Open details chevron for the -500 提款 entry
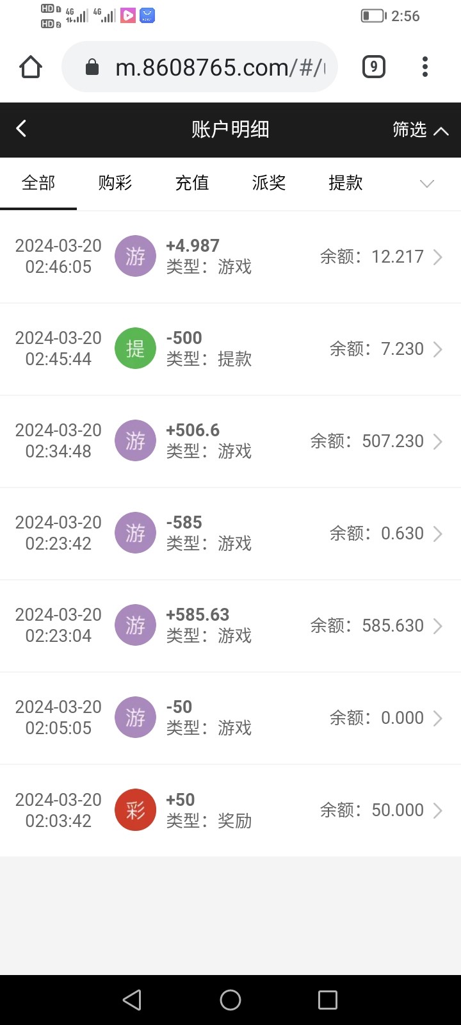461x1025 pixels. pos(438,349)
